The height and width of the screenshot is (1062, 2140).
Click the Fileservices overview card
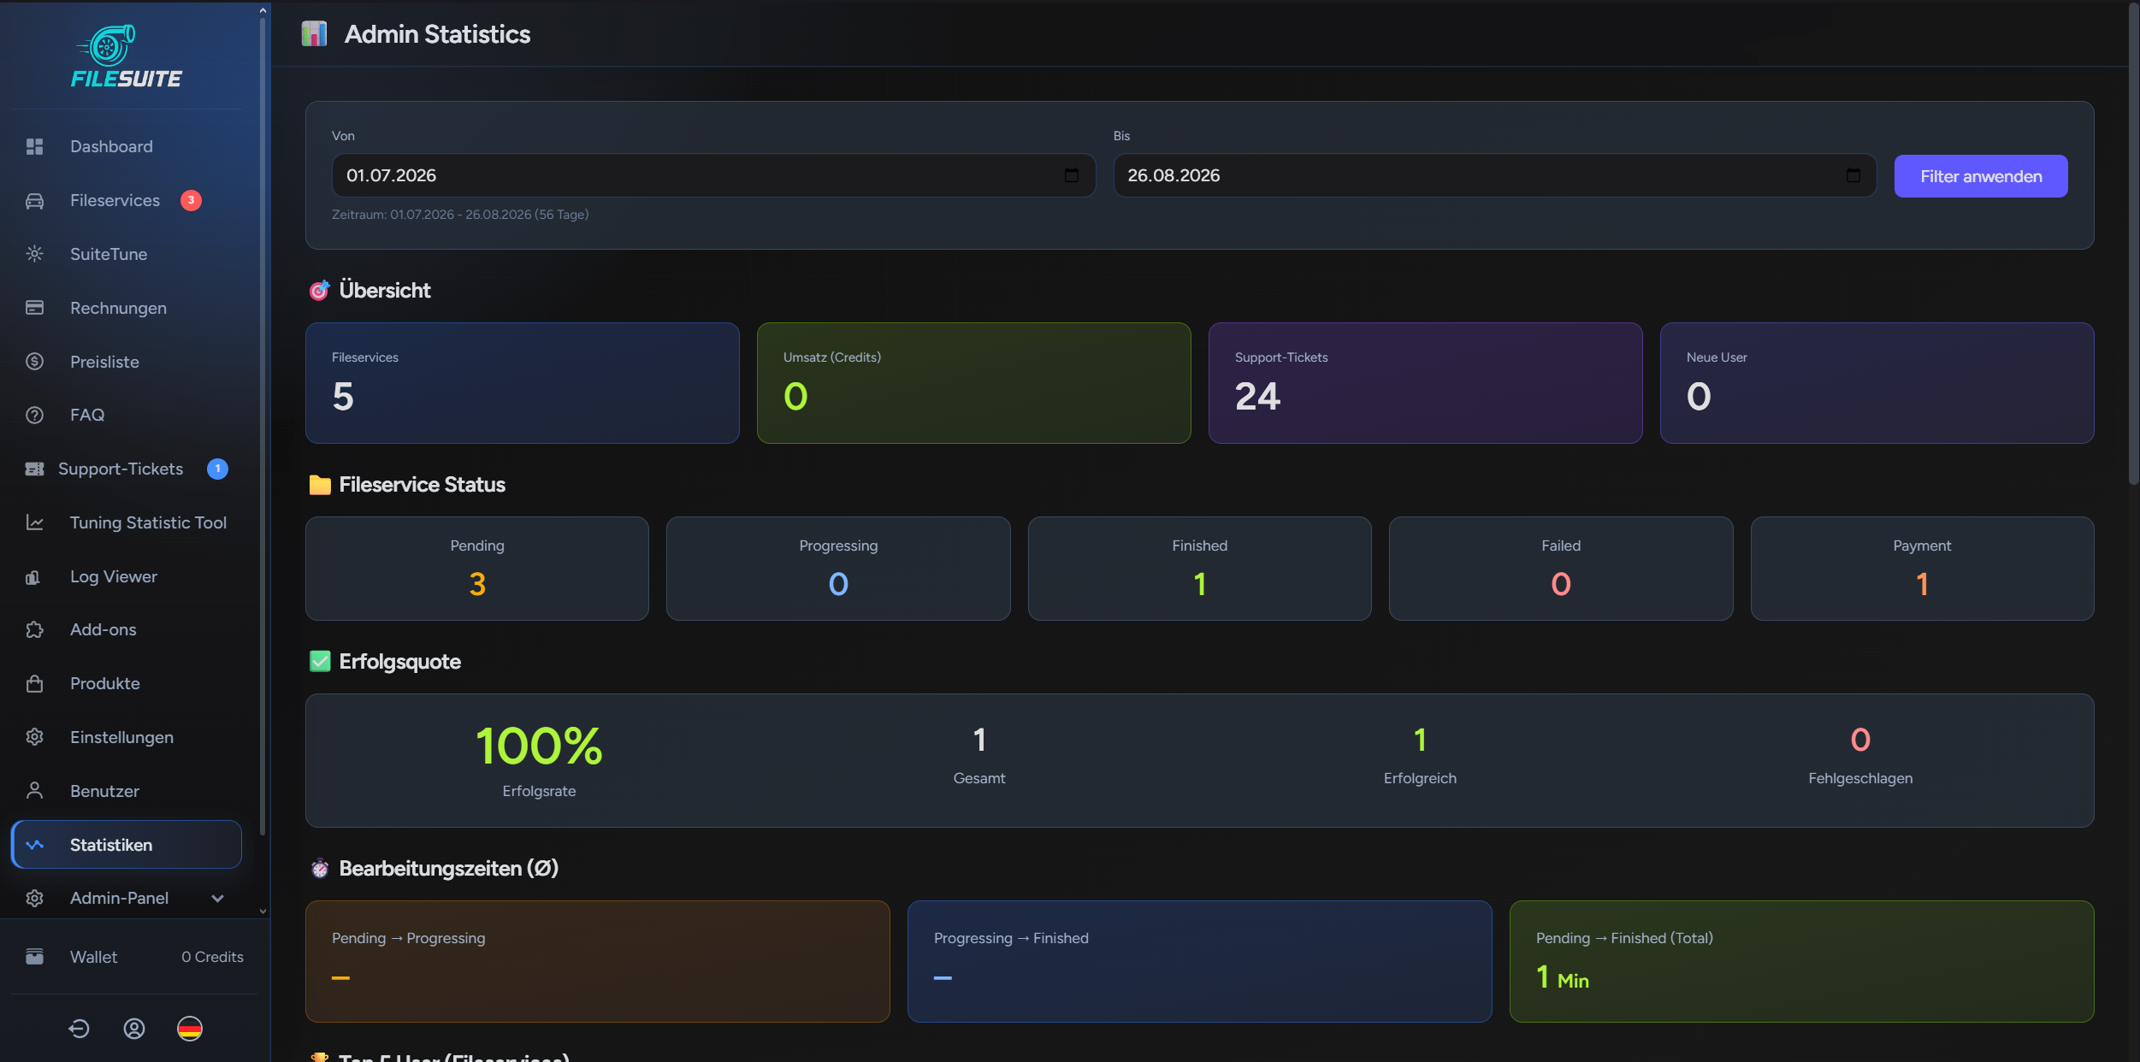[x=522, y=383]
